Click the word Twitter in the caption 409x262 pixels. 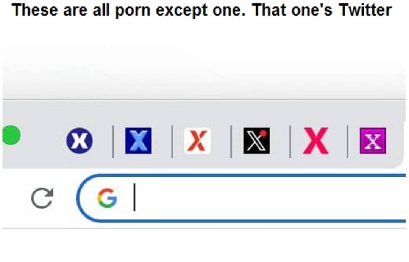365,10
